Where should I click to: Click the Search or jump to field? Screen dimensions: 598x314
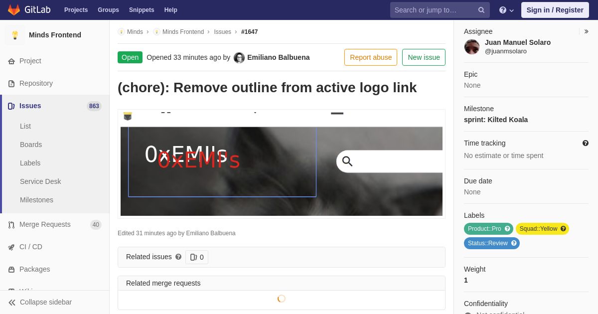(x=440, y=10)
